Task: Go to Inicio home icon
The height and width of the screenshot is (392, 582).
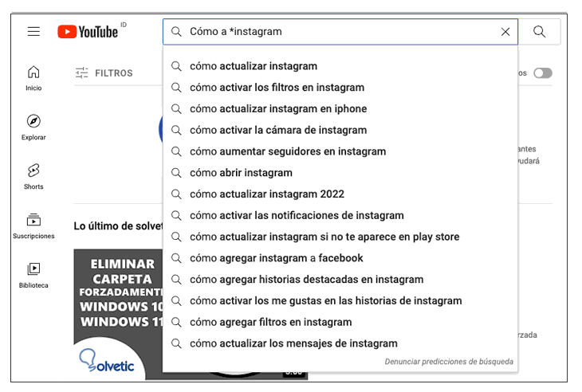Action: click(33, 77)
